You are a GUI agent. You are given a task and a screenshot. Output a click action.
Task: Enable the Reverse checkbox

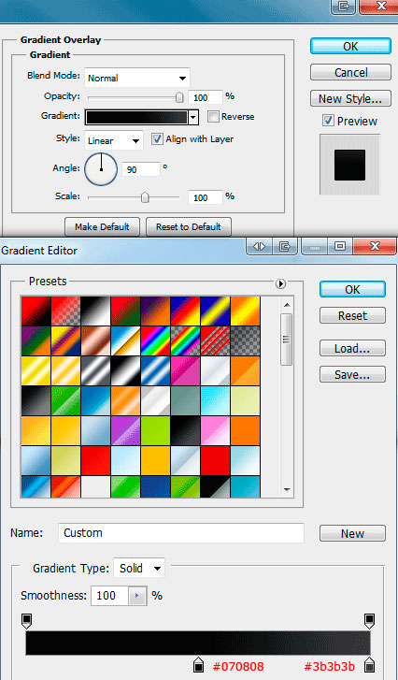click(213, 116)
